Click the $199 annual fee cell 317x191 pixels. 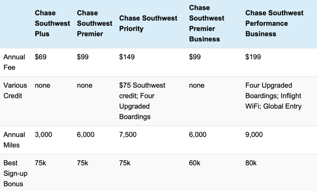(253, 57)
